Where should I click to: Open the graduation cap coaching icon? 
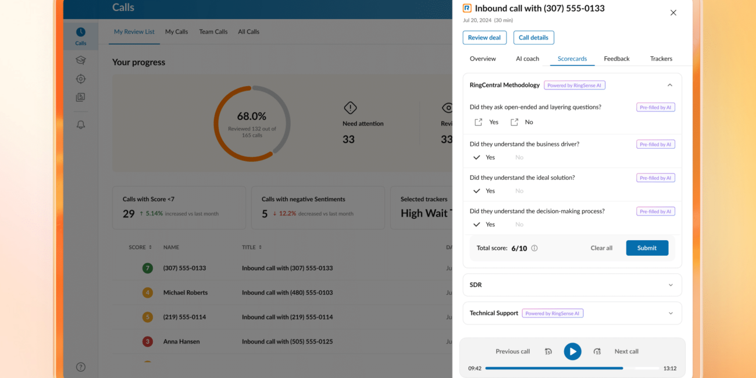[x=81, y=60]
